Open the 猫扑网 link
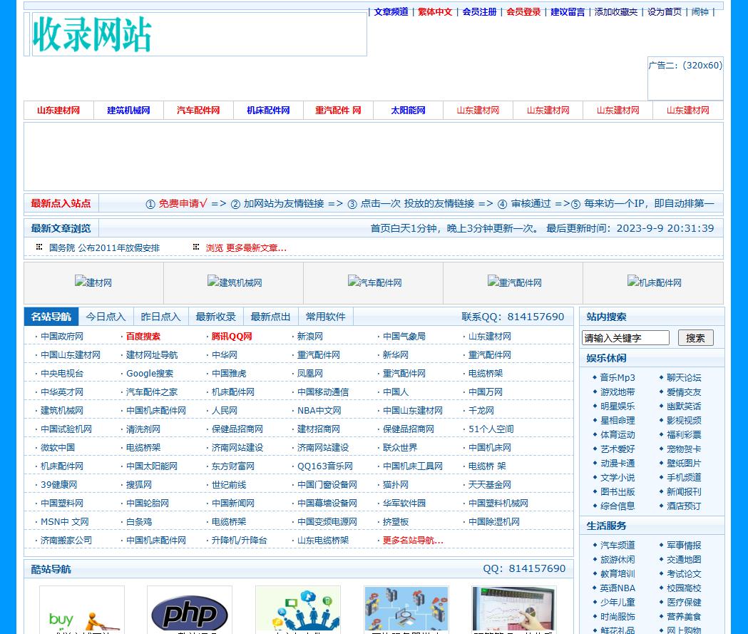748x634 pixels. pos(396,485)
